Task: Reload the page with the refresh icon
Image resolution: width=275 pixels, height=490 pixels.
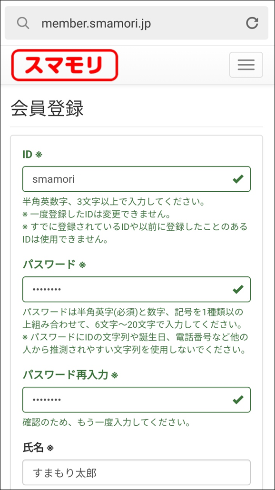Action: pos(252,23)
